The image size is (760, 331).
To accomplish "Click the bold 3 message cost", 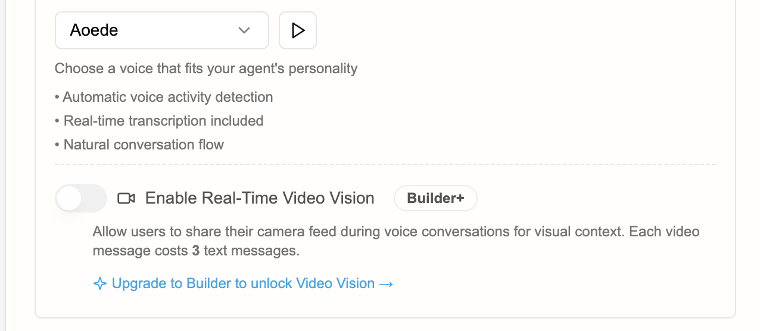I will coord(195,251).
